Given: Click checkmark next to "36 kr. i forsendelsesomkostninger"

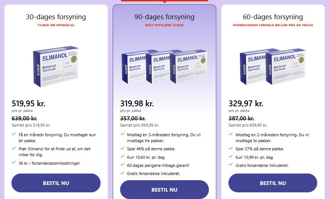Looking at the screenshot, I should pyautogui.click(x=14, y=162).
